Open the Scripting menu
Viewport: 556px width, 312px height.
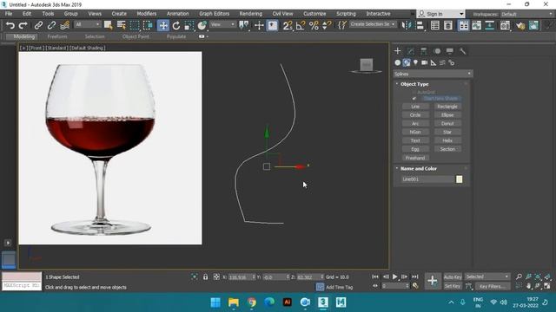point(346,14)
